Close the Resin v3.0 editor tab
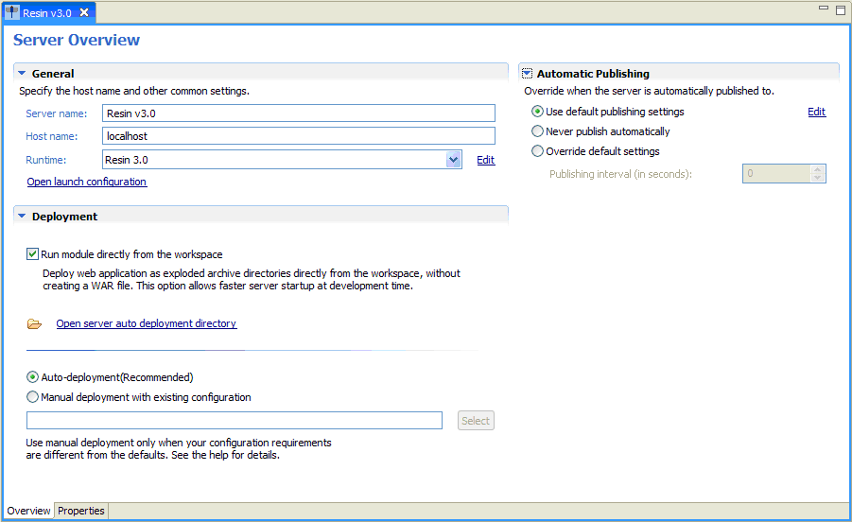This screenshot has width=852, height=522. click(x=84, y=12)
